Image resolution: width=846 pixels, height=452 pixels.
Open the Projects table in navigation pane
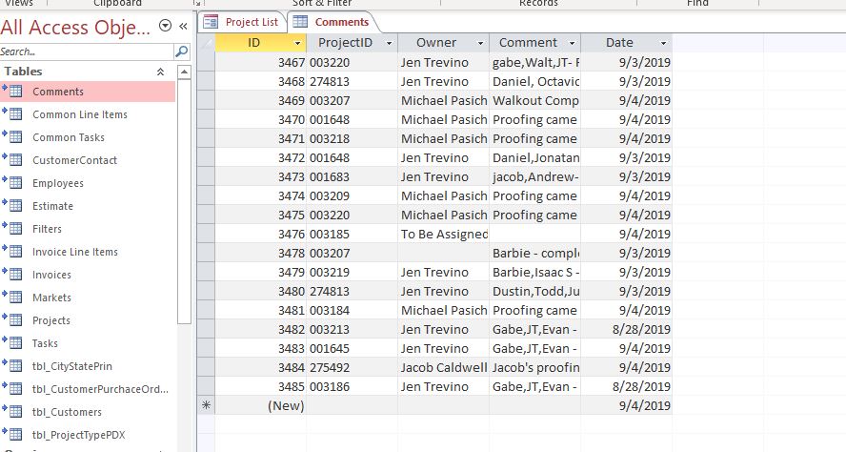click(51, 320)
